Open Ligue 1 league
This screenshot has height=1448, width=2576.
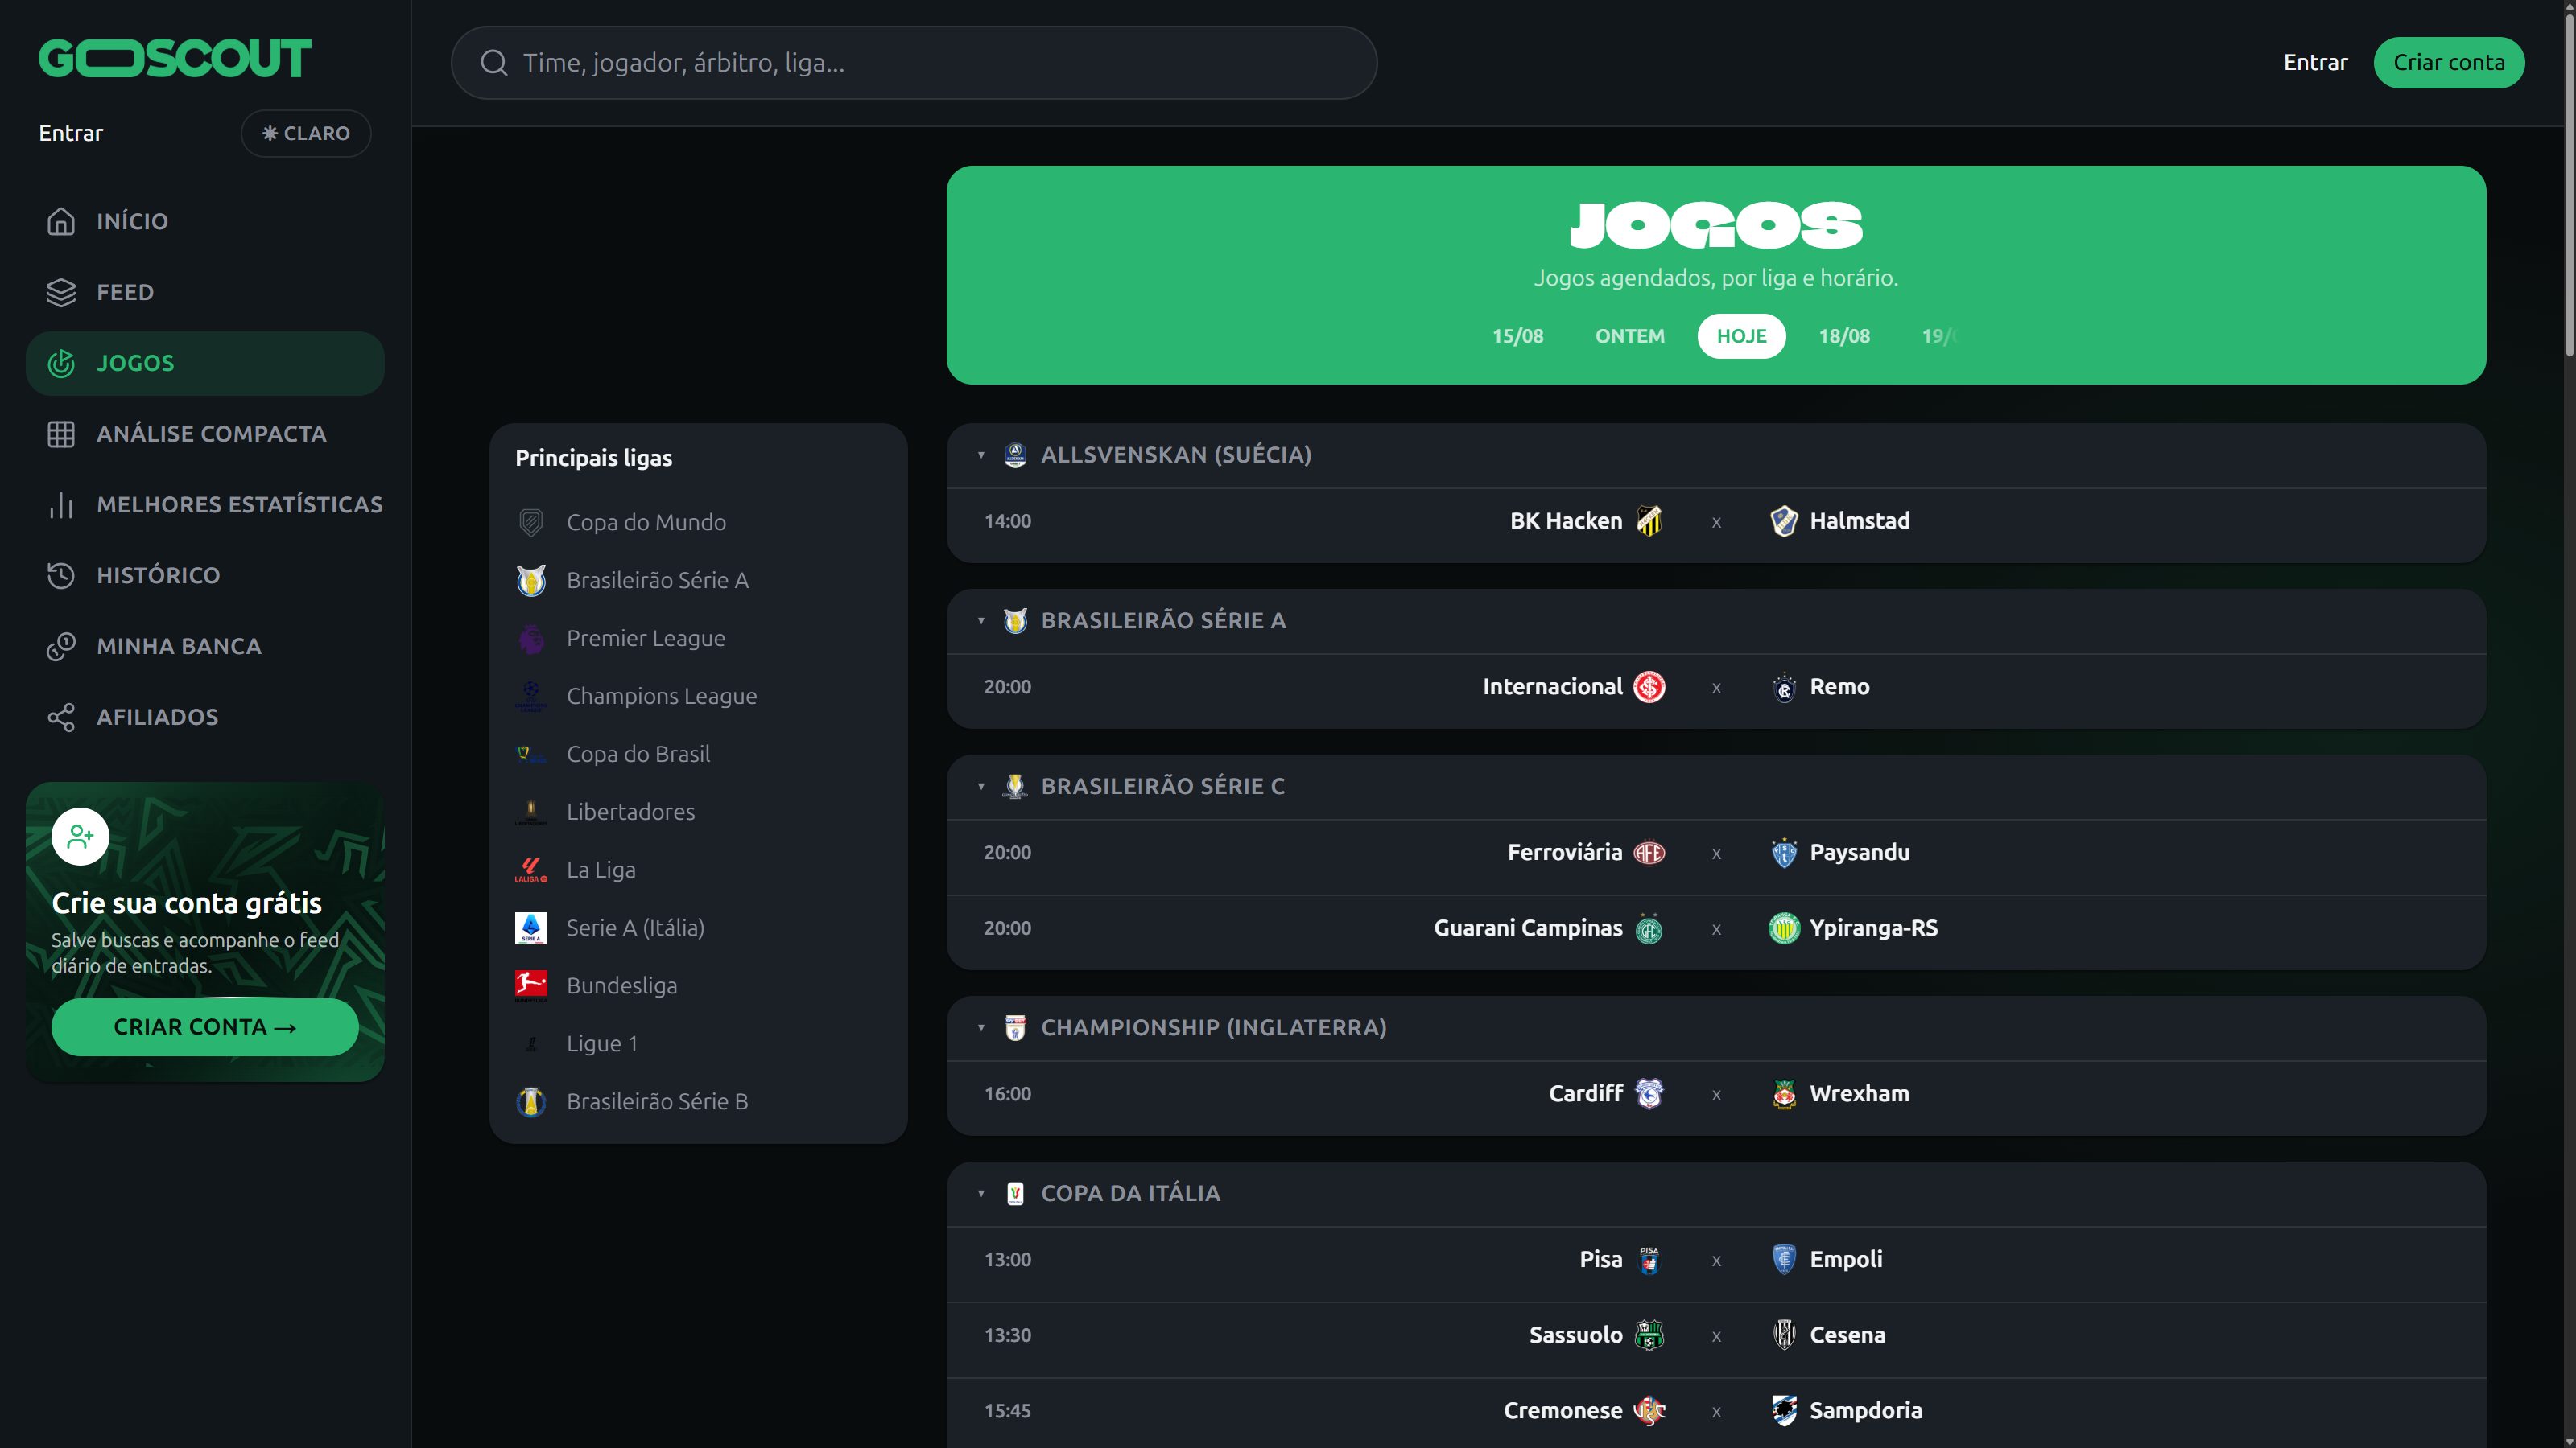698,1044
